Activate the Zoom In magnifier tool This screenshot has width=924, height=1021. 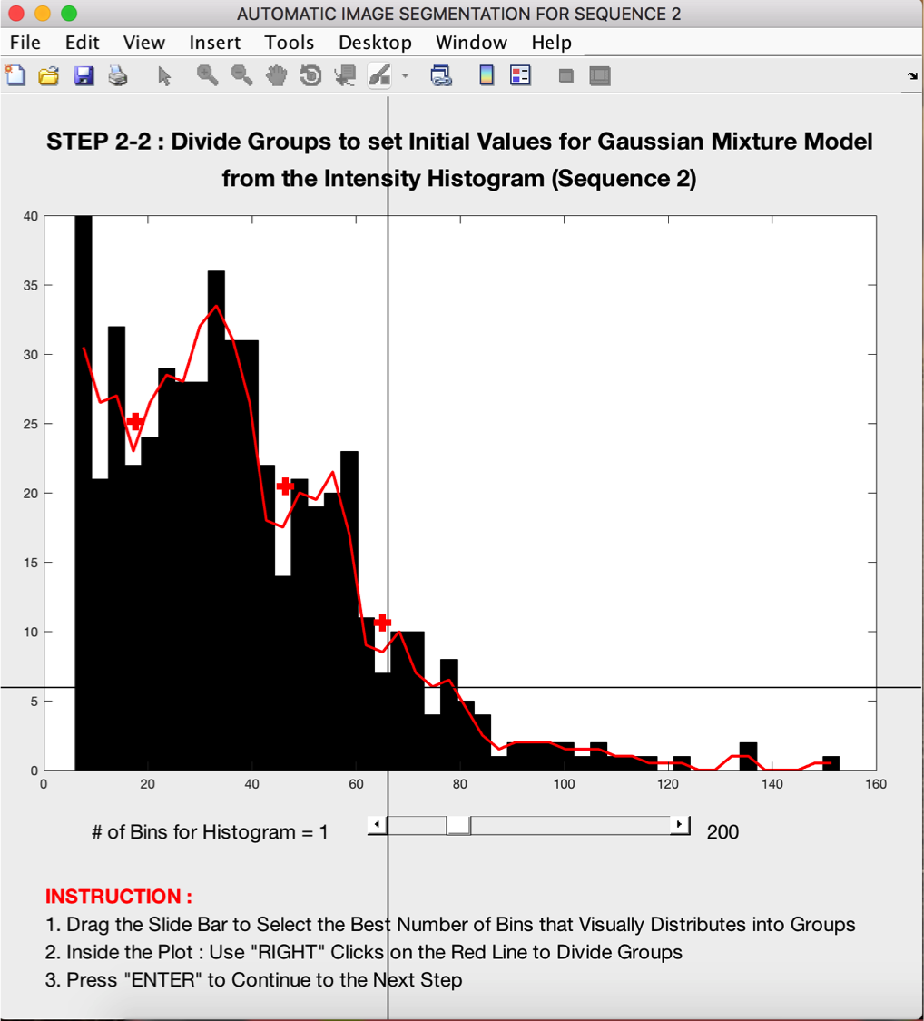[207, 76]
